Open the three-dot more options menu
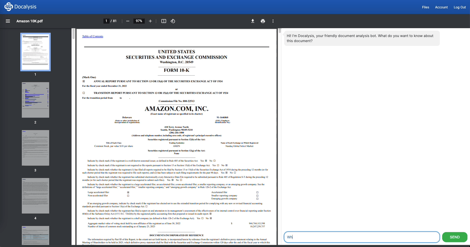 click(272, 21)
